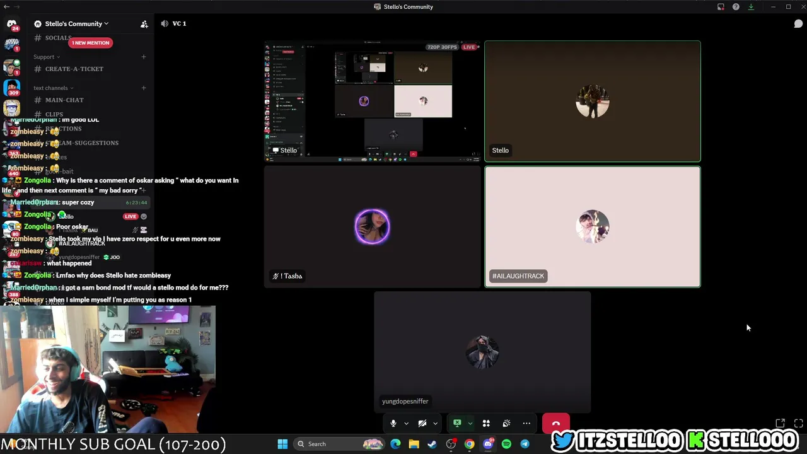Open File Explorer from the taskbar

click(x=414, y=444)
